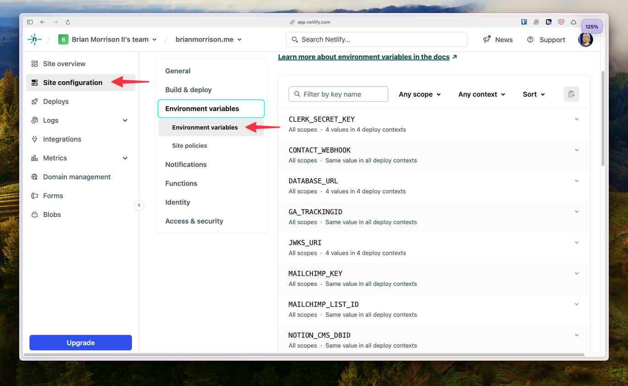Screen dimensions: 628x386
Task: Open News announcements in the header
Action: 498,40
